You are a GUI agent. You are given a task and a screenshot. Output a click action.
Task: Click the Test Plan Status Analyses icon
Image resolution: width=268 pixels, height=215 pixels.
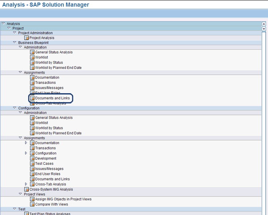click(26, 214)
